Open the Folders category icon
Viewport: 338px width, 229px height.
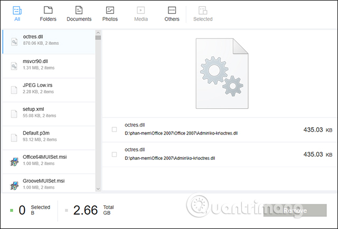[x=48, y=10]
